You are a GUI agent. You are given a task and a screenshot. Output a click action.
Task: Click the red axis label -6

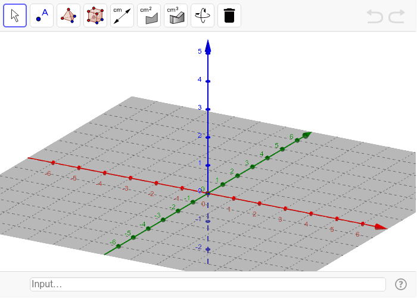(x=48, y=174)
